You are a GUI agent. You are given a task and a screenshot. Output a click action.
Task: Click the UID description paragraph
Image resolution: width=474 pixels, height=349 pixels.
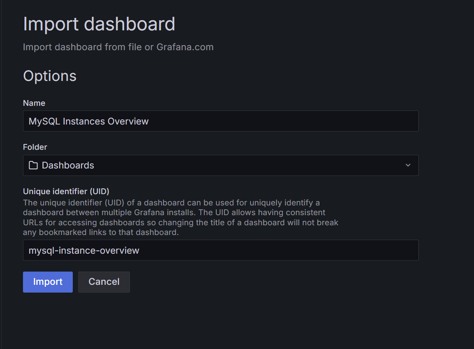181,218
